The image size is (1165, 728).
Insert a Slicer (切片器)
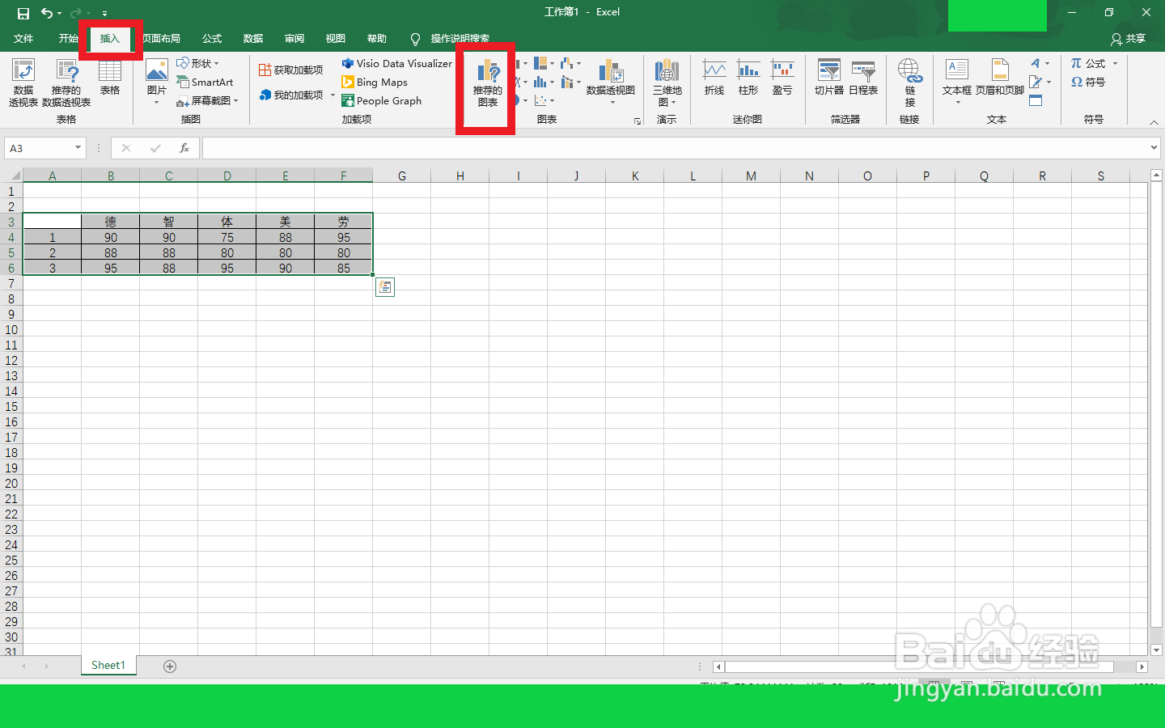pos(829,78)
